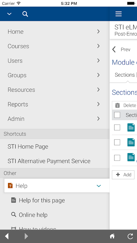Image resolution: width=137 pixels, height=243 pixels.
Task: Select the Sections tab
Action: 125,75
